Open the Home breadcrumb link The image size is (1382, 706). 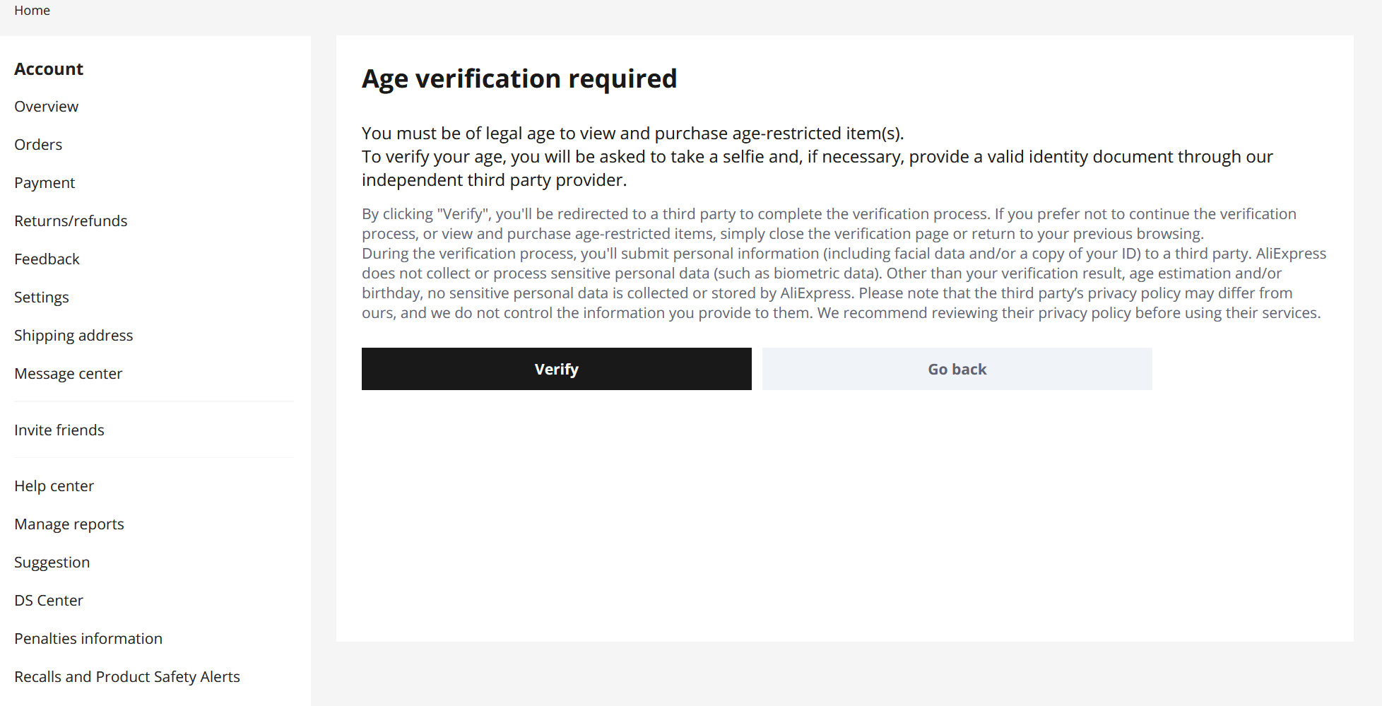pos(32,11)
